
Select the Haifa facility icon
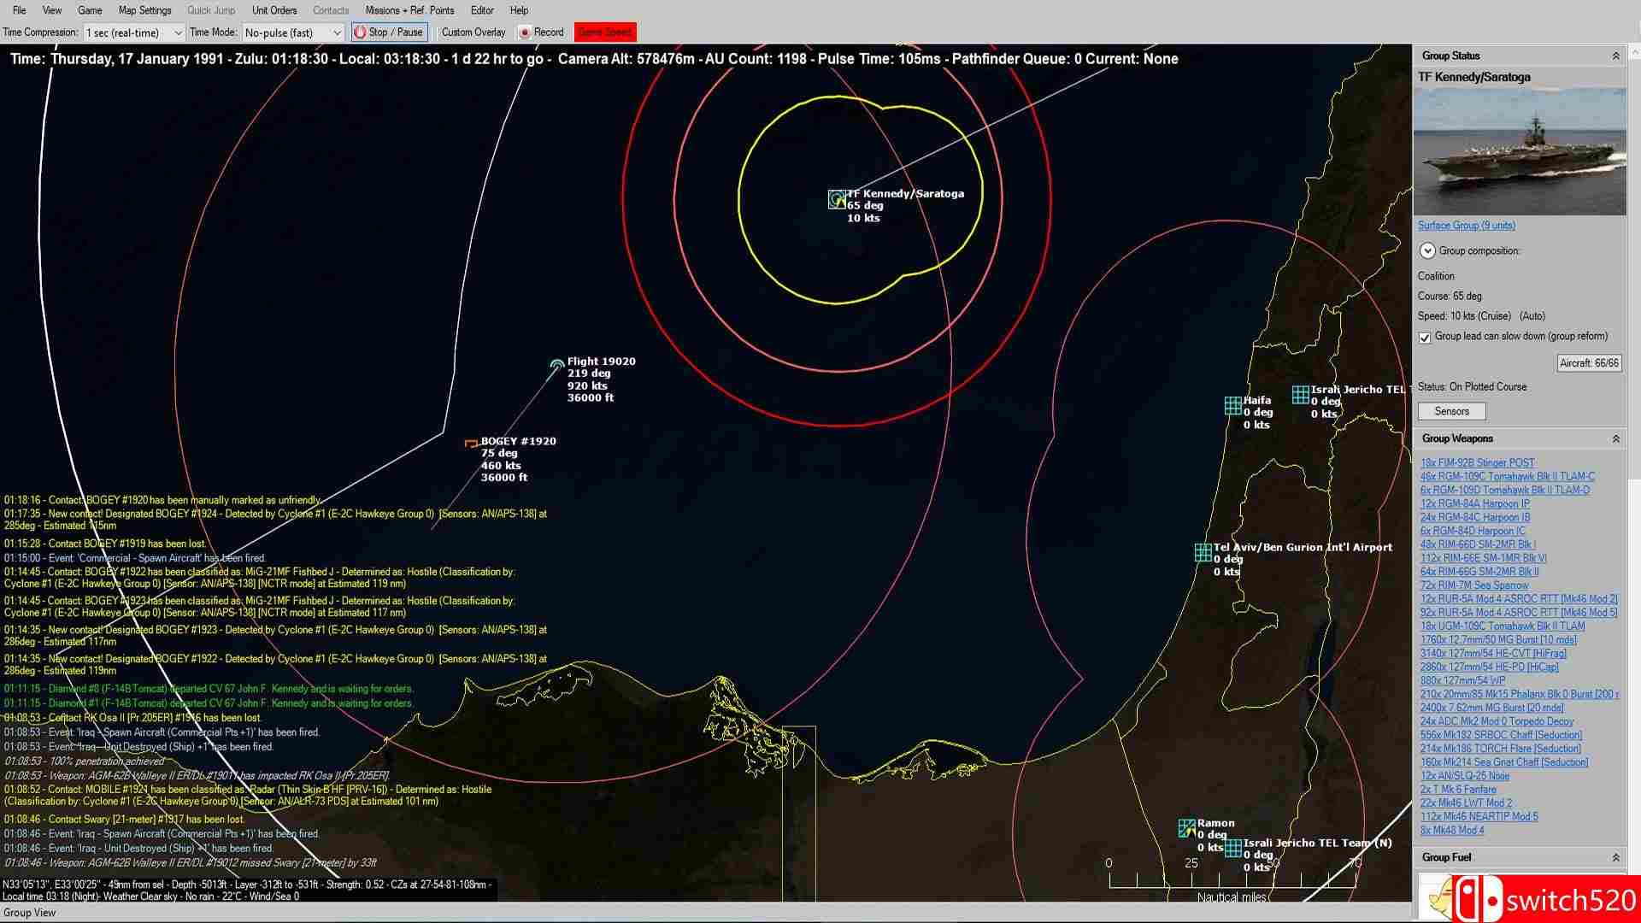coord(1232,405)
